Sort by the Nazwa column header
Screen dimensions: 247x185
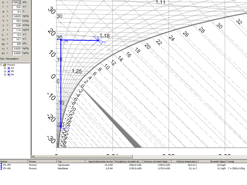[14, 161]
